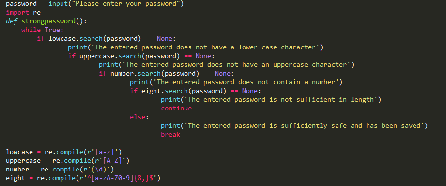This screenshot has height=186, width=446.
Task: Click 'True' in the while statement
Action: (52, 30)
